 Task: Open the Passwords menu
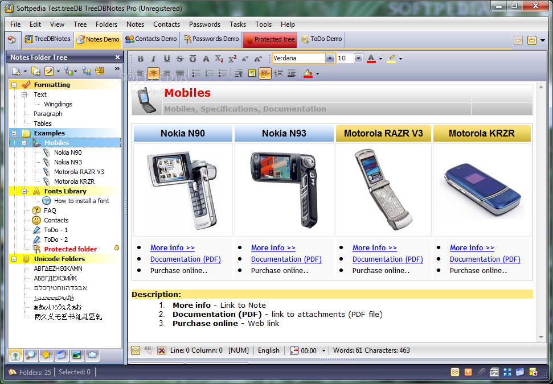pos(204,24)
